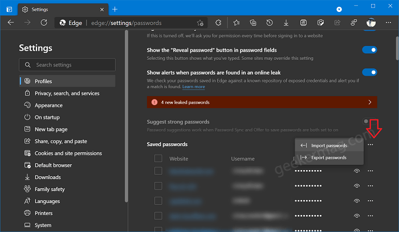Reveal password in fourth saved row eye icon
This screenshot has width=399, height=232.
click(357, 216)
